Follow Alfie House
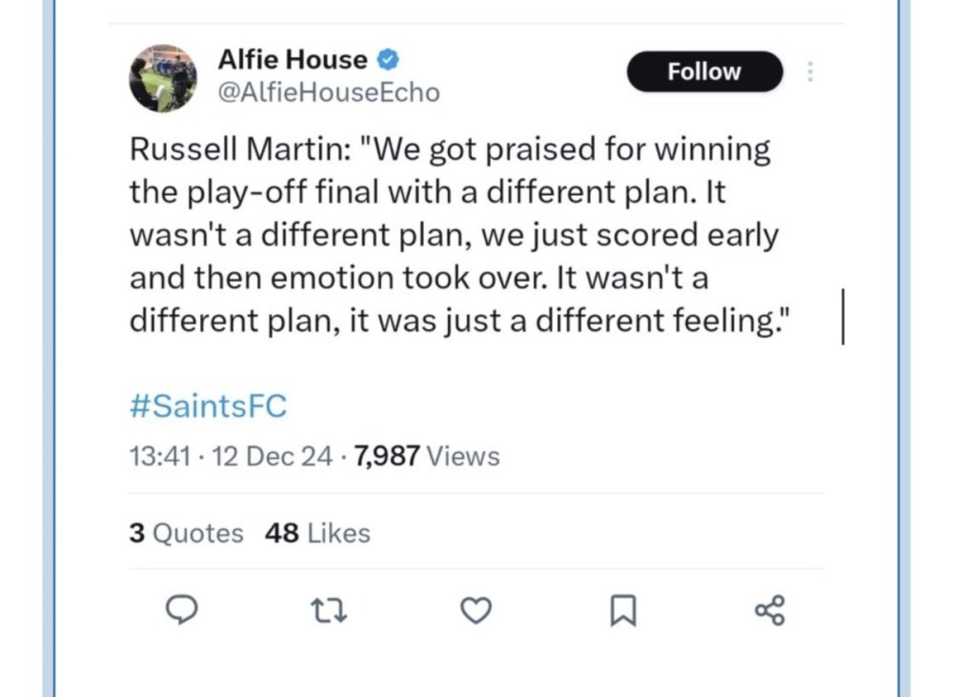This screenshot has height=697, width=953. pos(703,72)
